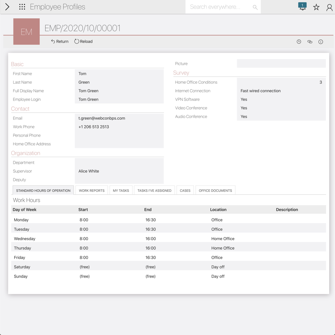335x335 pixels.
Task: Select Standard Hours of Operation tab
Action: [43, 191]
